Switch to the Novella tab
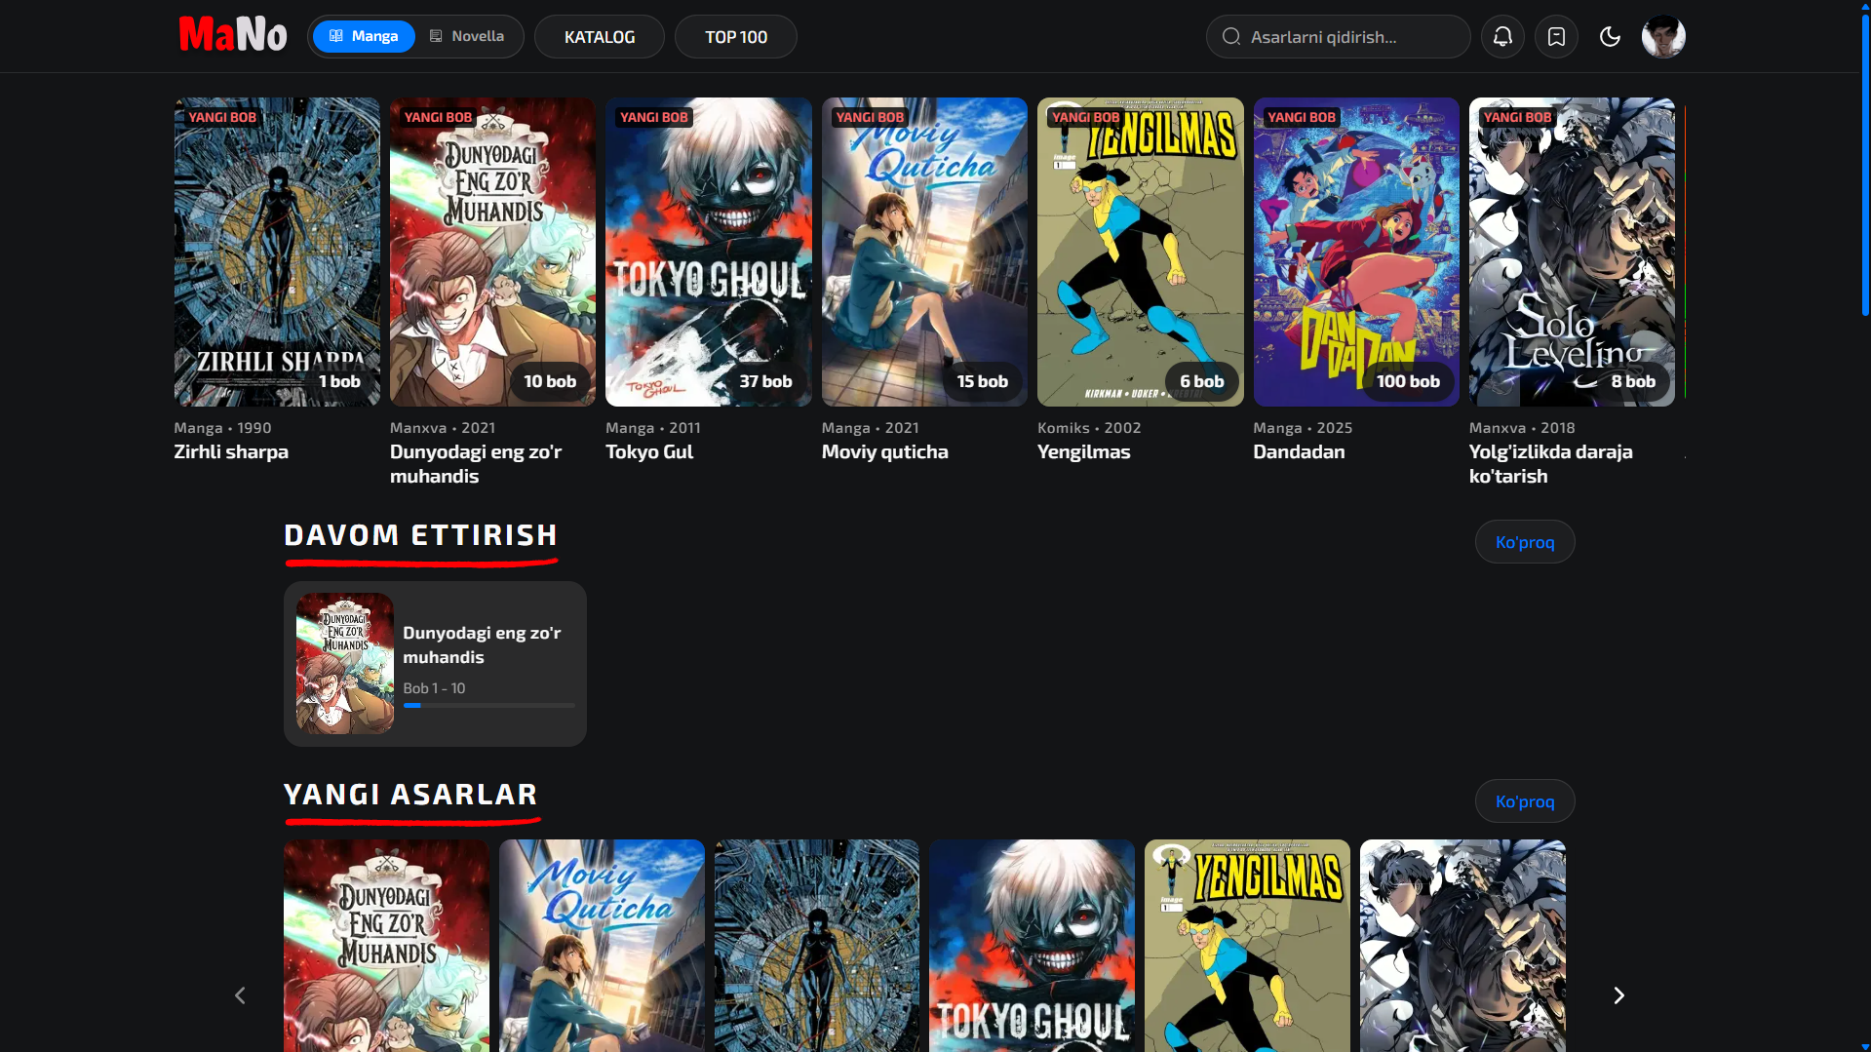1871x1052 pixels. (x=467, y=36)
